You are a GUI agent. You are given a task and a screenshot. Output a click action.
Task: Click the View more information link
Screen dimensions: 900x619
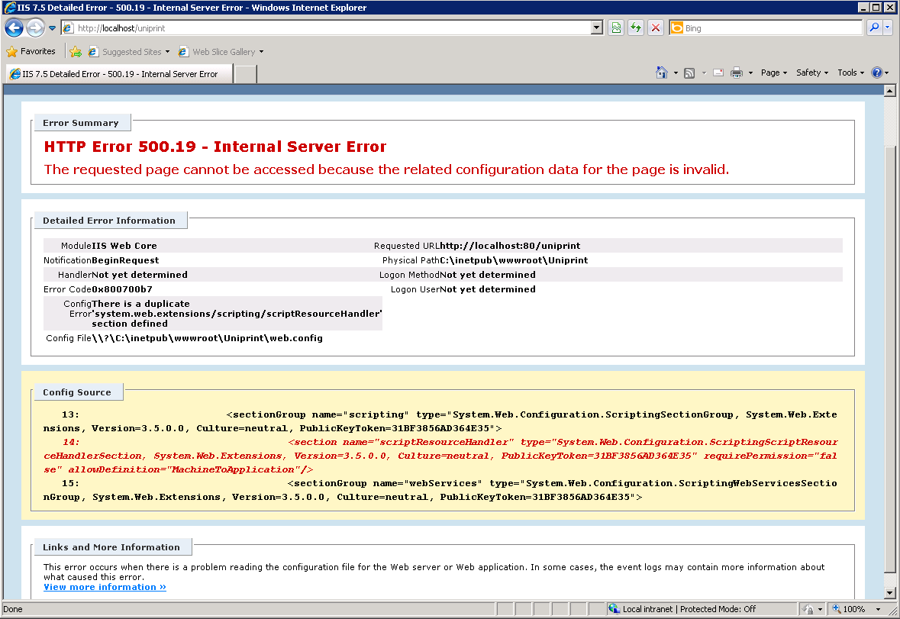click(105, 586)
